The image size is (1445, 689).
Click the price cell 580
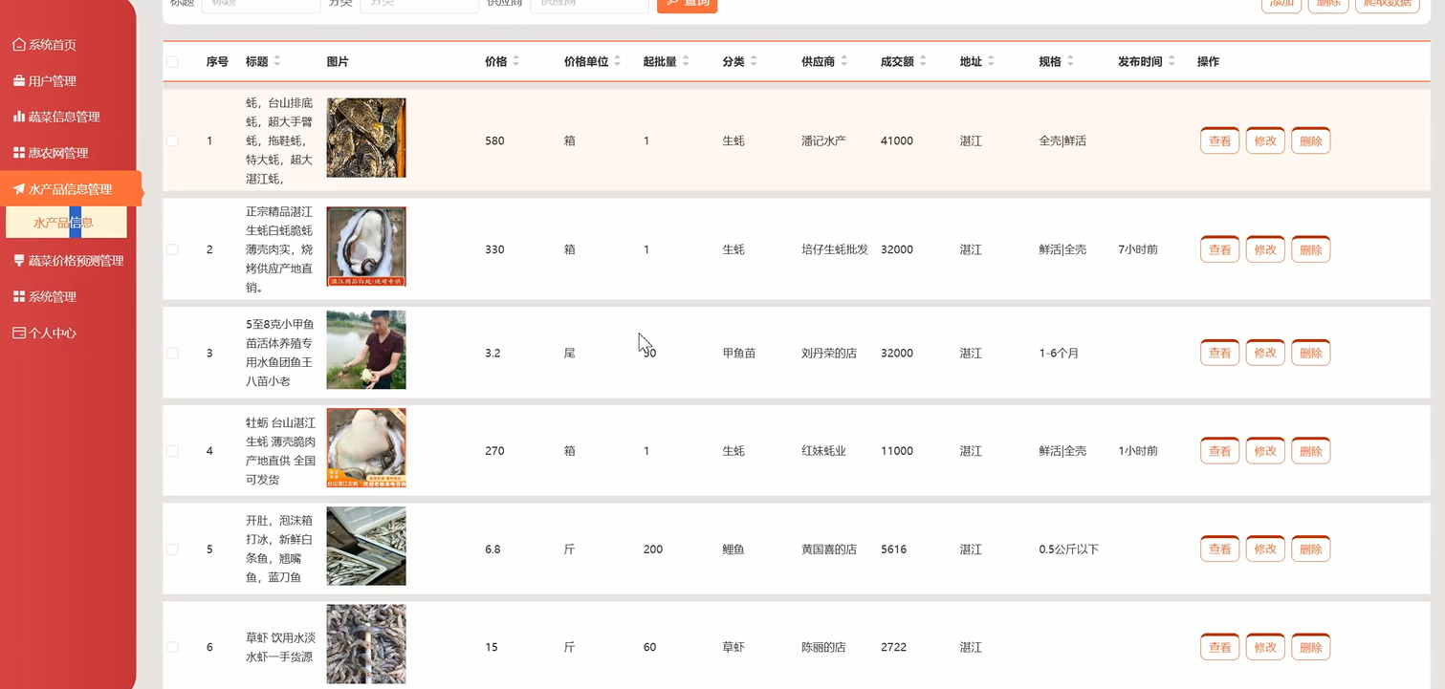[x=494, y=140]
